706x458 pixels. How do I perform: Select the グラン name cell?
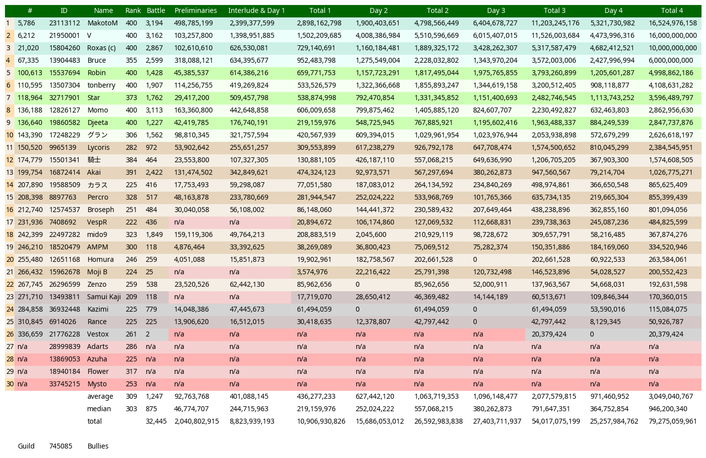[x=98, y=135]
